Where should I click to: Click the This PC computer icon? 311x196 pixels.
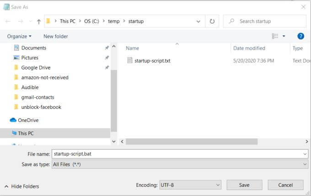14,133
